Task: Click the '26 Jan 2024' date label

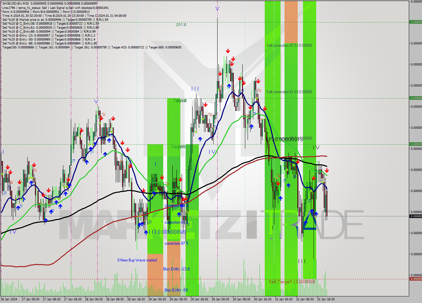Action: pos(9,299)
